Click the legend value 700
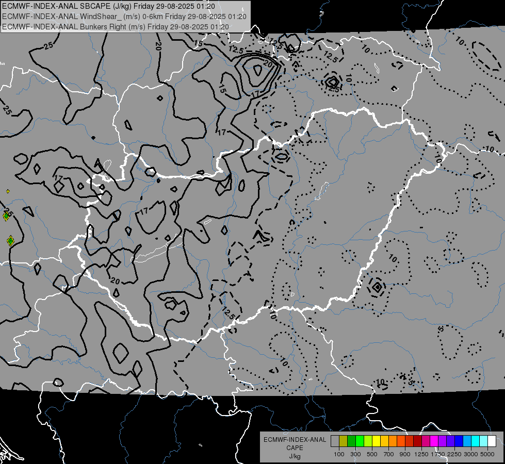The image size is (505, 464). coord(389,454)
